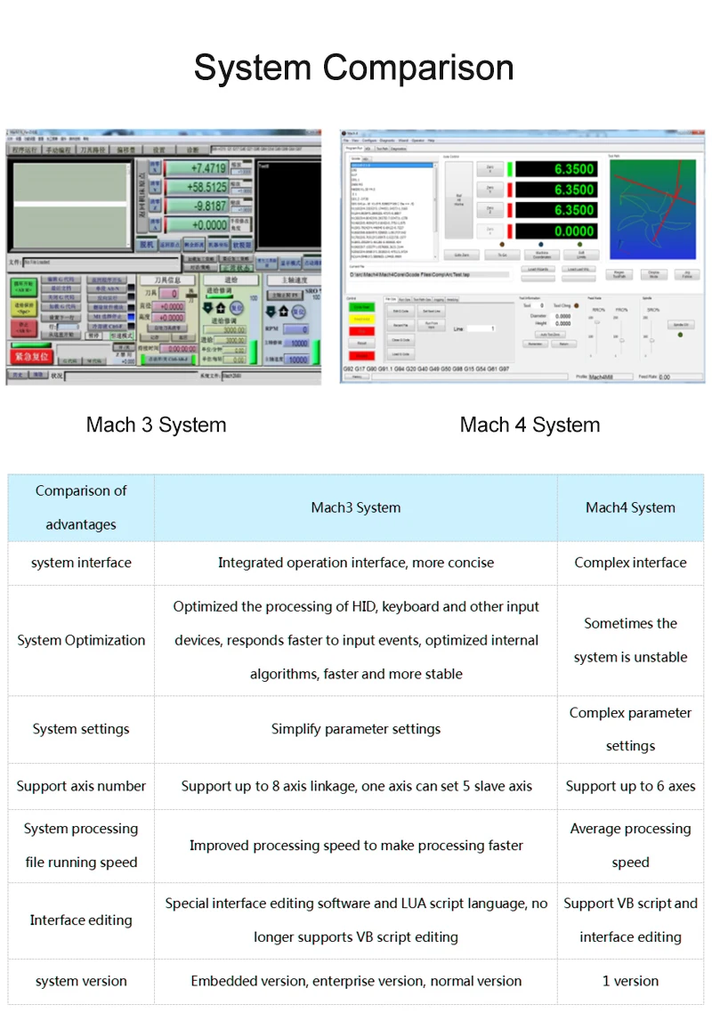Click Ref All Home button in Mach 4
This screenshot has height=1021, width=712.
(459, 200)
